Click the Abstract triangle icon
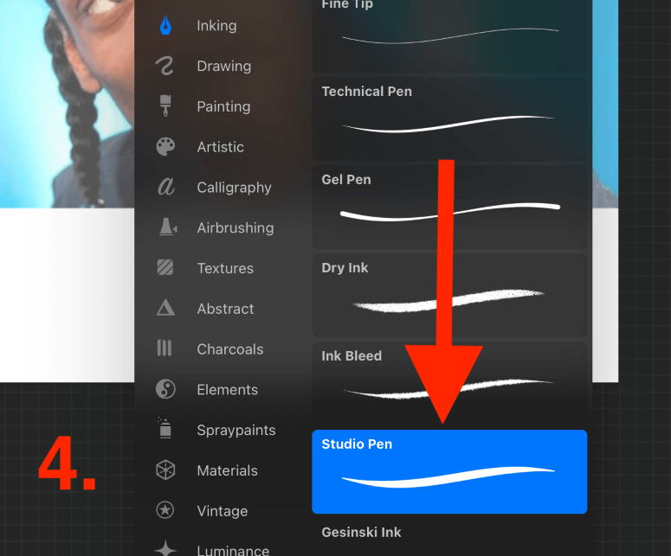This screenshot has height=556, width=671. pyautogui.click(x=165, y=308)
